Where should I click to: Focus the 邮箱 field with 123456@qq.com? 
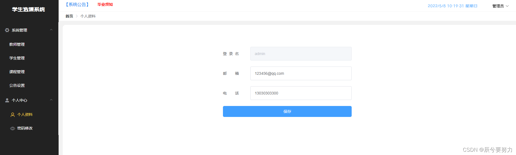pyautogui.click(x=301, y=73)
